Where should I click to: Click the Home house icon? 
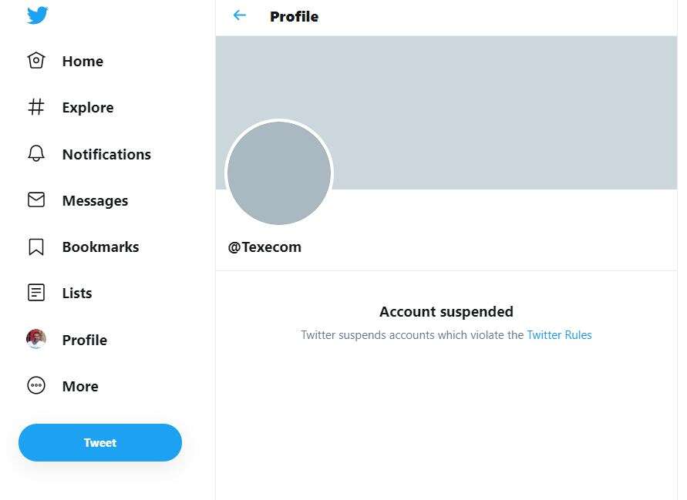coord(36,61)
